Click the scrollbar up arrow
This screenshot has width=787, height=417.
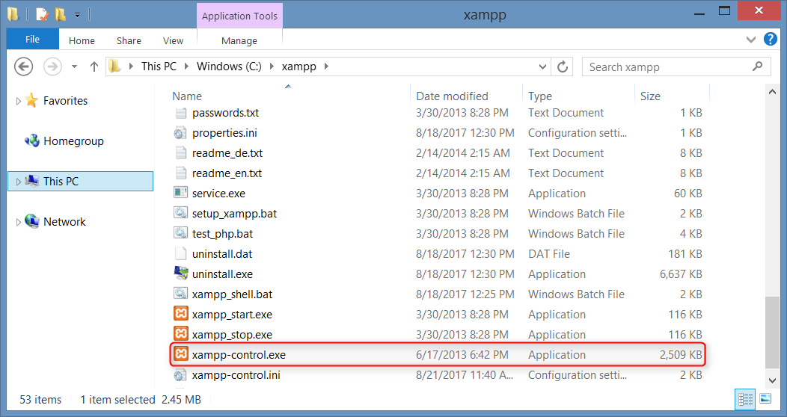(x=772, y=92)
